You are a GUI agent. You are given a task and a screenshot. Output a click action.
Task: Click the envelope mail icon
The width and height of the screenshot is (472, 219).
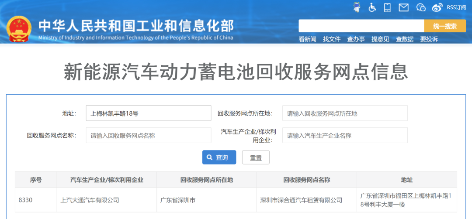point(403,7)
